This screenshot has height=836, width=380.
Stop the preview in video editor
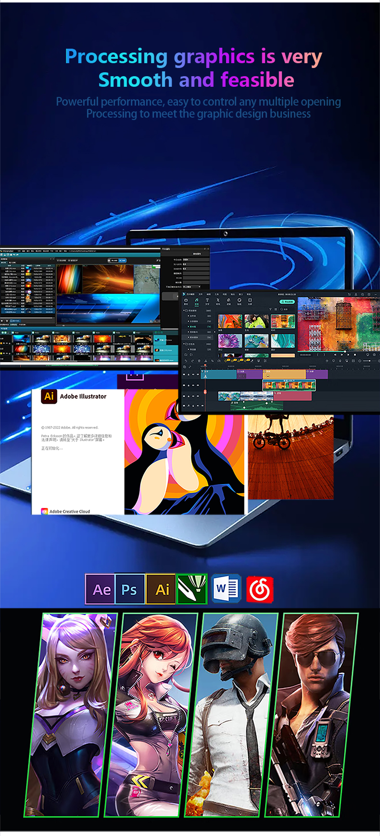click(355, 355)
